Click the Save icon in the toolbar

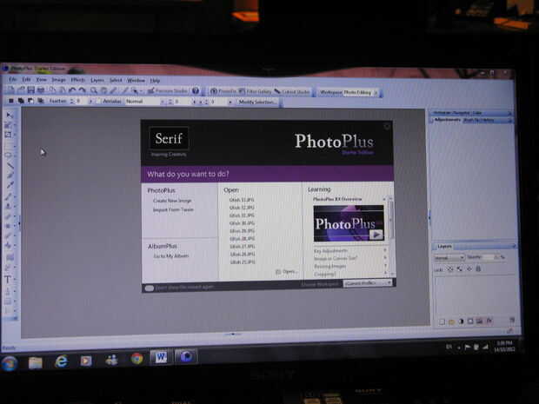31,90
